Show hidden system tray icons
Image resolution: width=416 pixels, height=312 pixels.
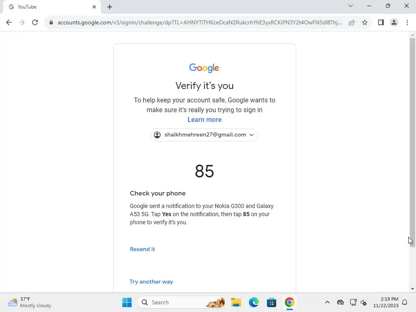pyautogui.click(x=327, y=302)
